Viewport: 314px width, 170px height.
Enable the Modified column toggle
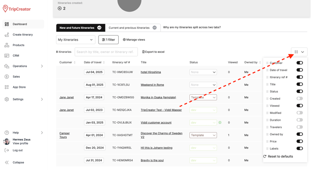click(x=299, y=113)
